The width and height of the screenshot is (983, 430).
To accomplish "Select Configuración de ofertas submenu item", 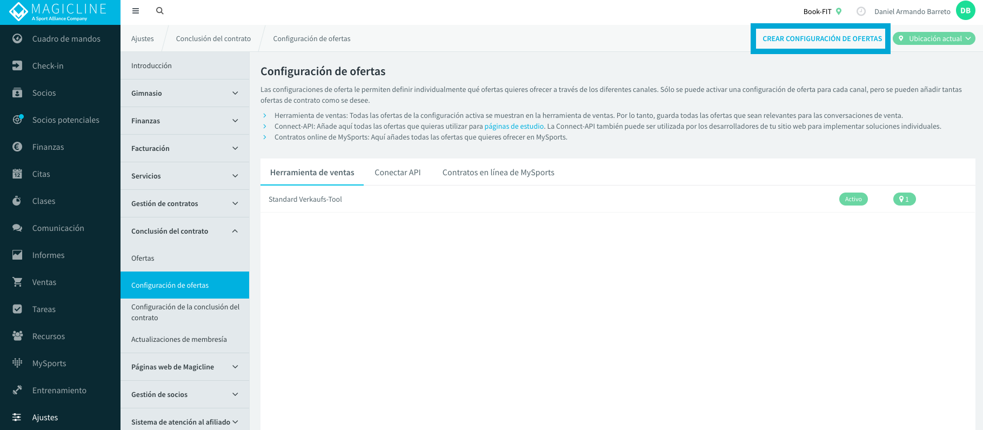I will tap(185, 285).
